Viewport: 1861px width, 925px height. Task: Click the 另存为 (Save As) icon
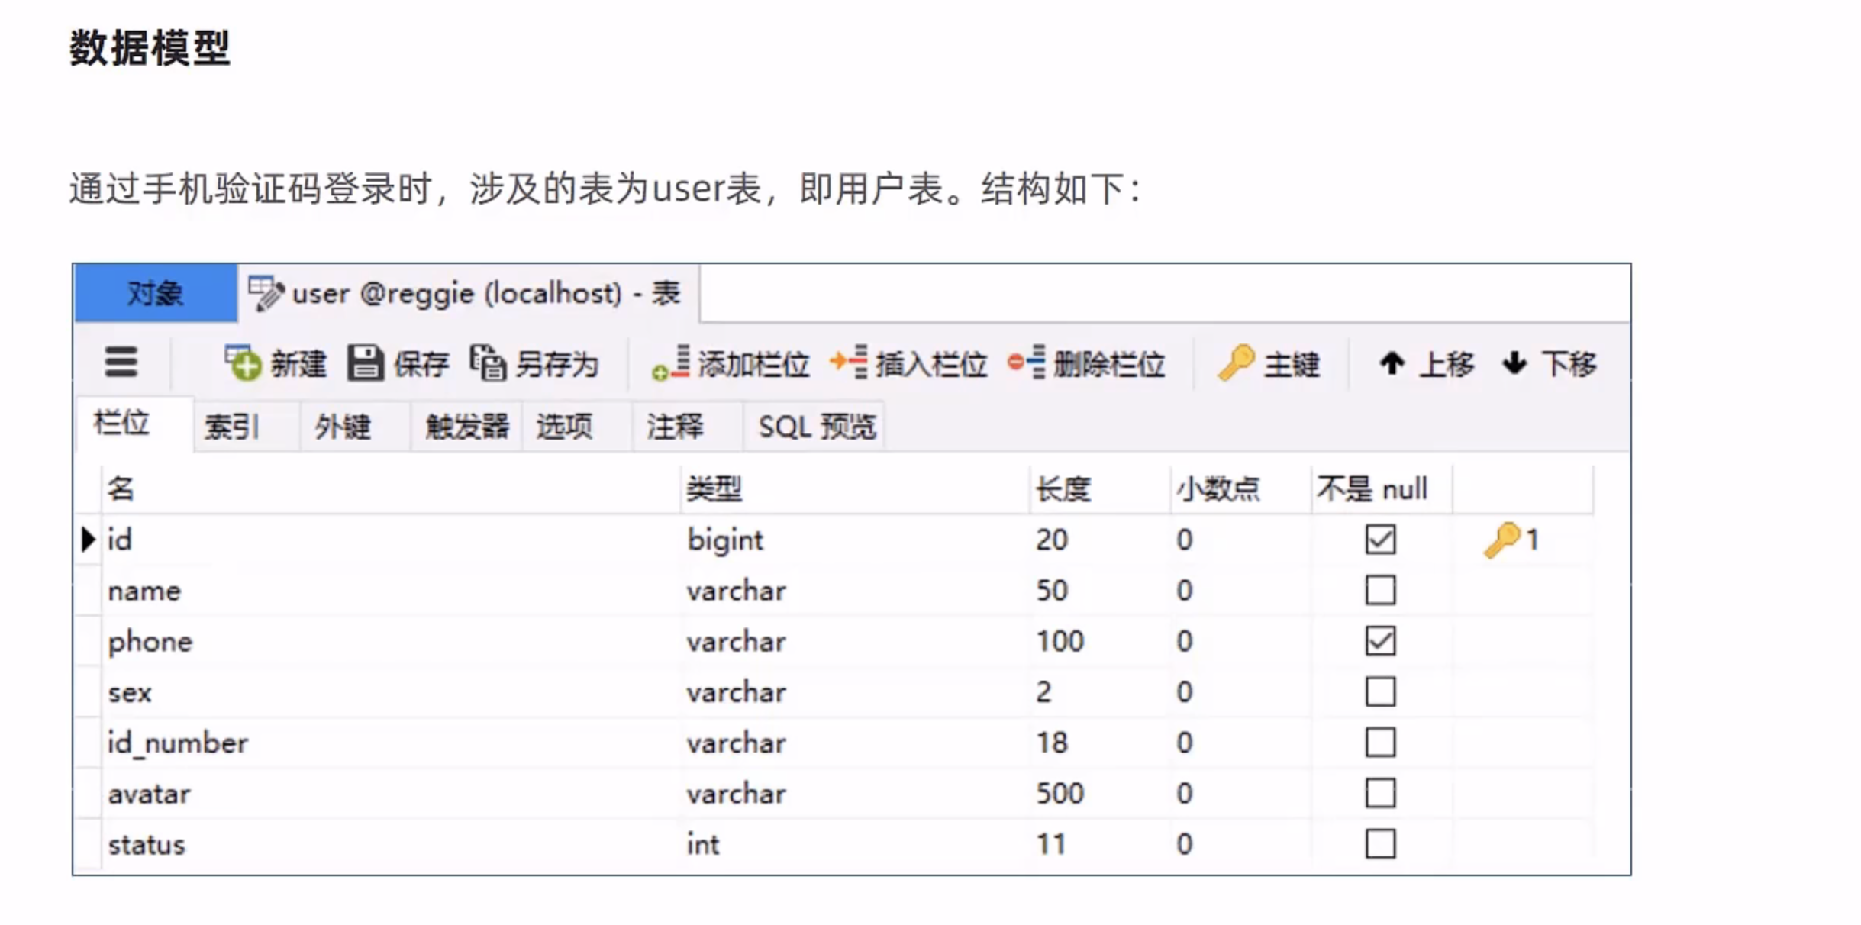click(x=488, y=363)
